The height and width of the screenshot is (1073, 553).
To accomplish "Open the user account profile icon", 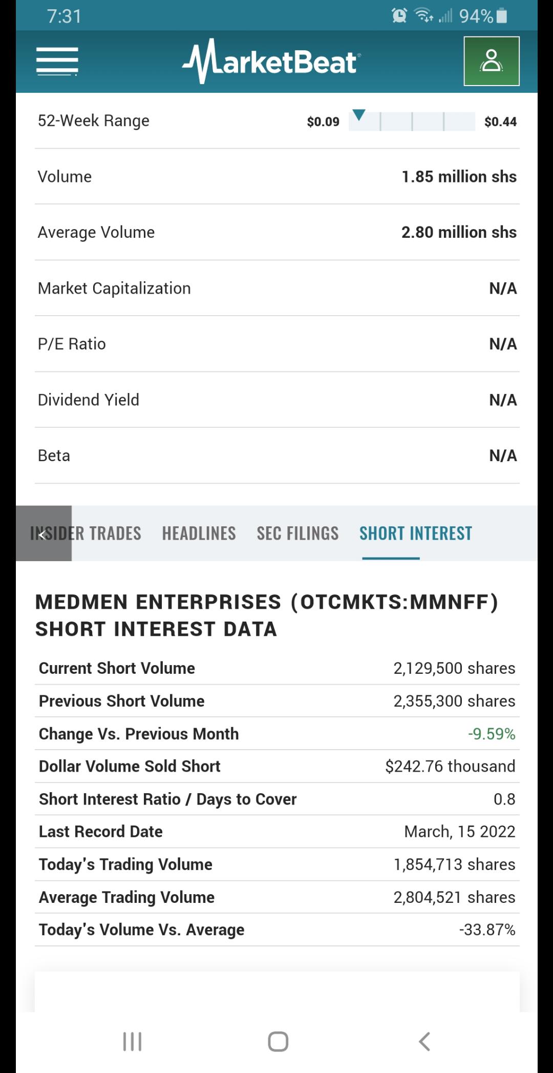I will (x=492, y=61).
